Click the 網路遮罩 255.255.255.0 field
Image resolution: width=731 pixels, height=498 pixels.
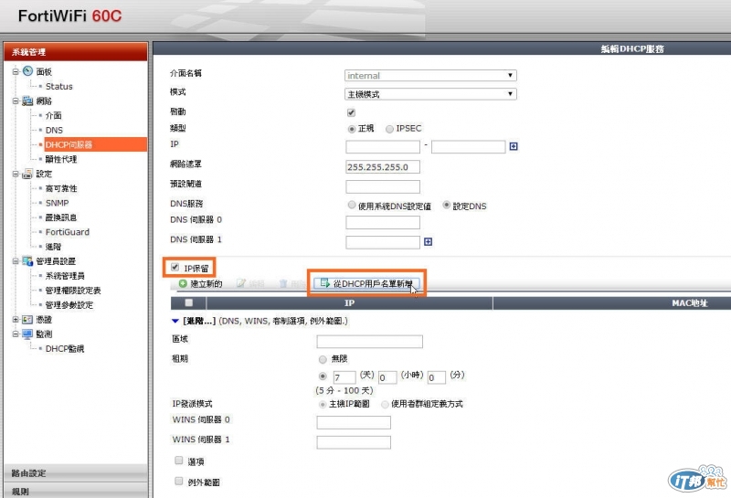(x=383, y=167)
